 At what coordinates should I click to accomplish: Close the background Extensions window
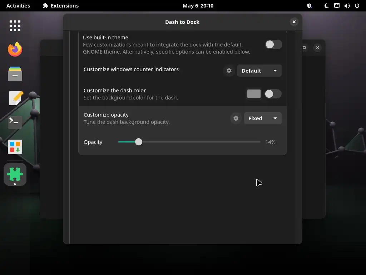click(317, 48)
